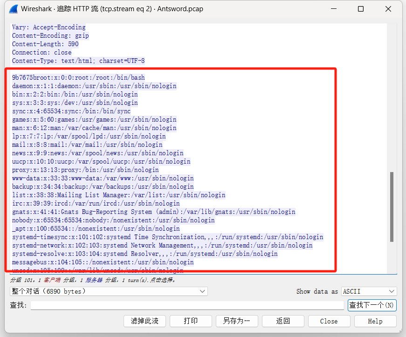Click the list:x:38:38 Mailing List Manager line
Screen dimensions: 406x337
click(118, 195)
